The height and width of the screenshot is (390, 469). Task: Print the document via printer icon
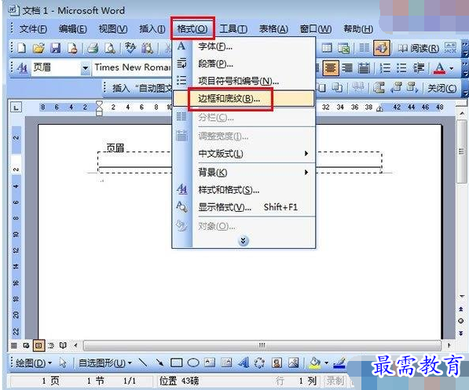tap(93, 48)
